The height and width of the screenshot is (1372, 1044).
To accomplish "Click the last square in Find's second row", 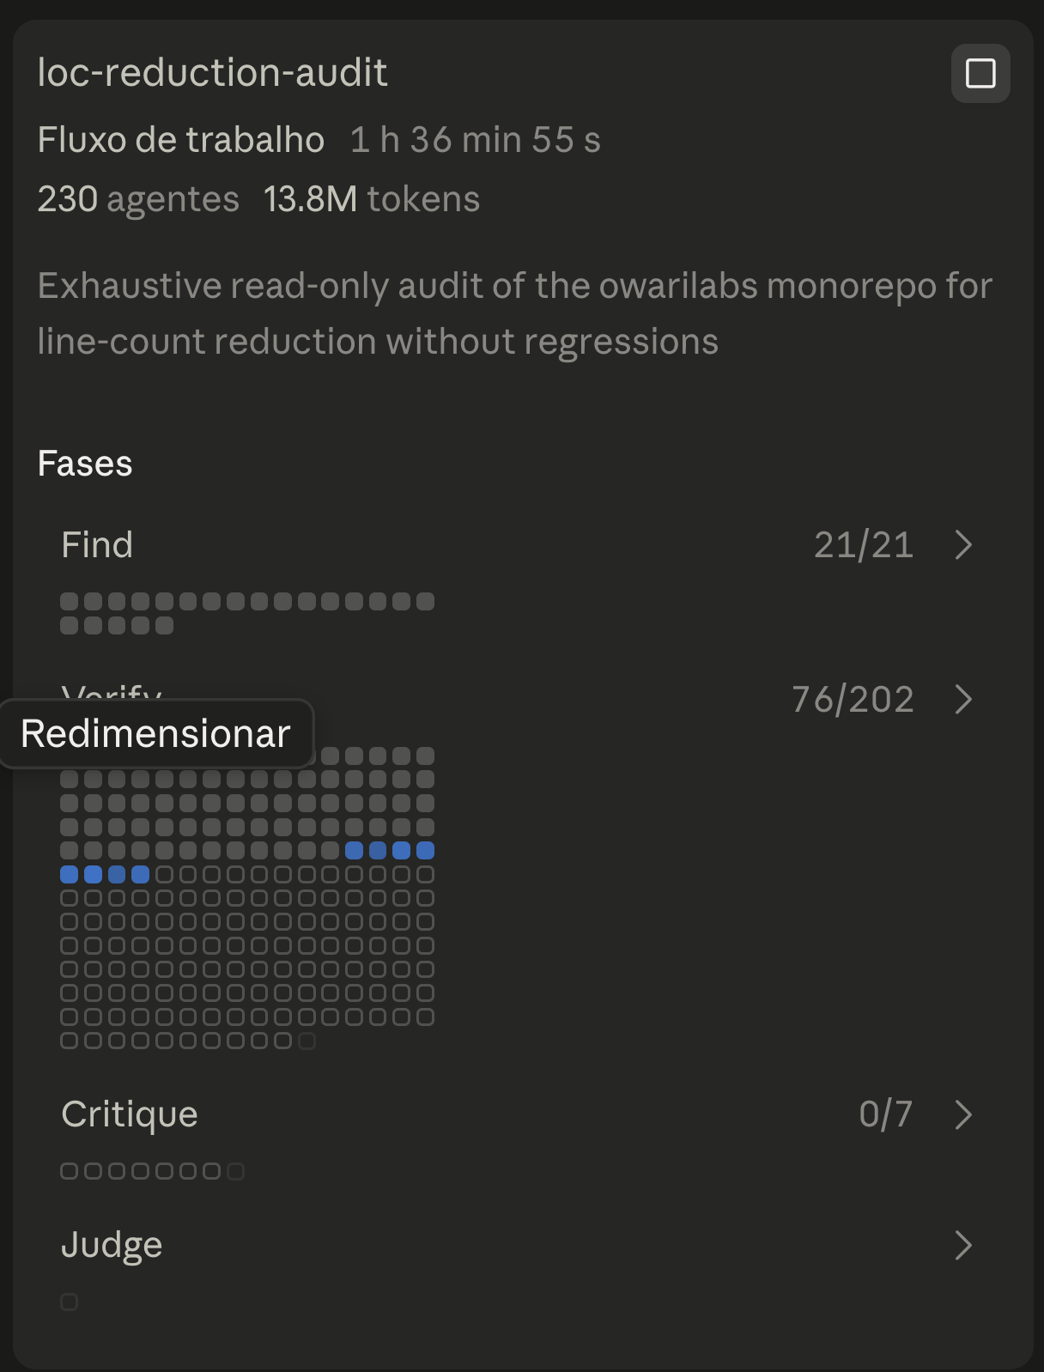I will pyautogui.click(x=164, y=626).
